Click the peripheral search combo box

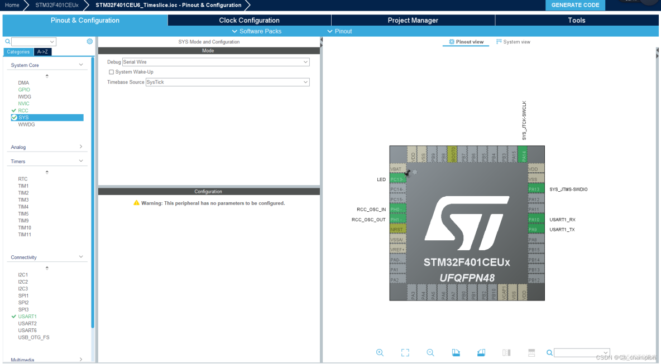pyautogui.click(x=34, y=41)
